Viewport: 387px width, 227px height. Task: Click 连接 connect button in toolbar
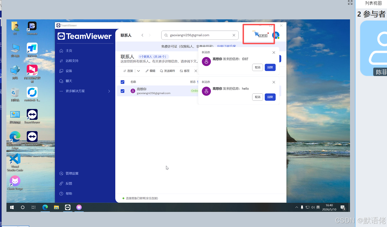[128, 71]
